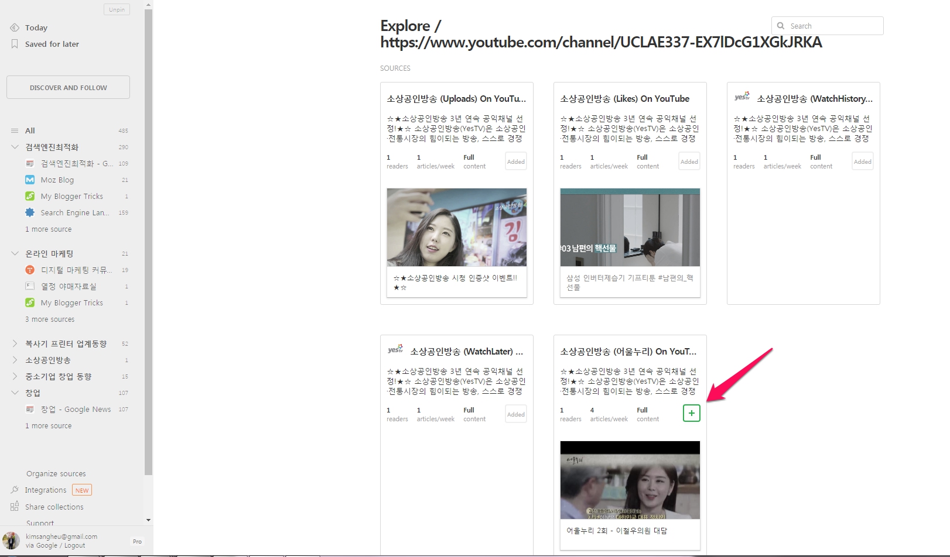Collapse the 검색엔진최적화 category
The height and width of the screenshot is (557, 950).
[15, 147]
